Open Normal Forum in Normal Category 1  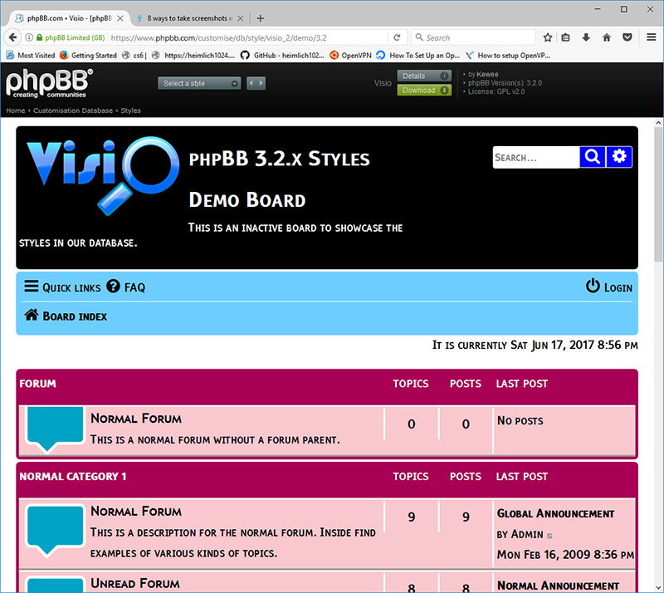pyautogui.click(x=136, y=511)
